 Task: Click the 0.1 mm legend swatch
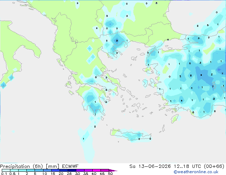[6, 170]
